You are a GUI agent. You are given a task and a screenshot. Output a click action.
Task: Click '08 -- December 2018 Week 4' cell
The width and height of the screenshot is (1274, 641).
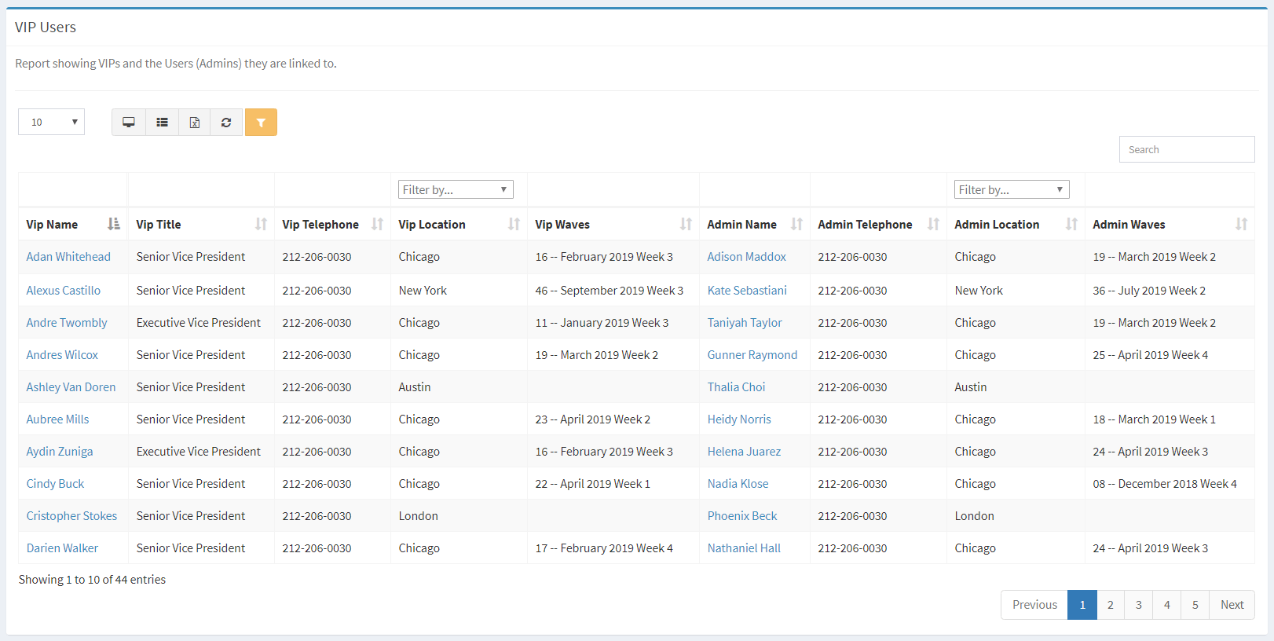(1165, 484)
